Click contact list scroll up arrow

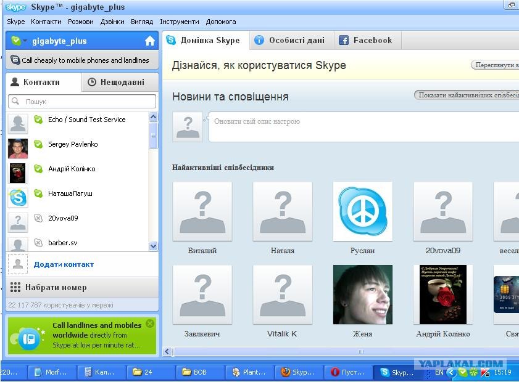click(153, 116)
